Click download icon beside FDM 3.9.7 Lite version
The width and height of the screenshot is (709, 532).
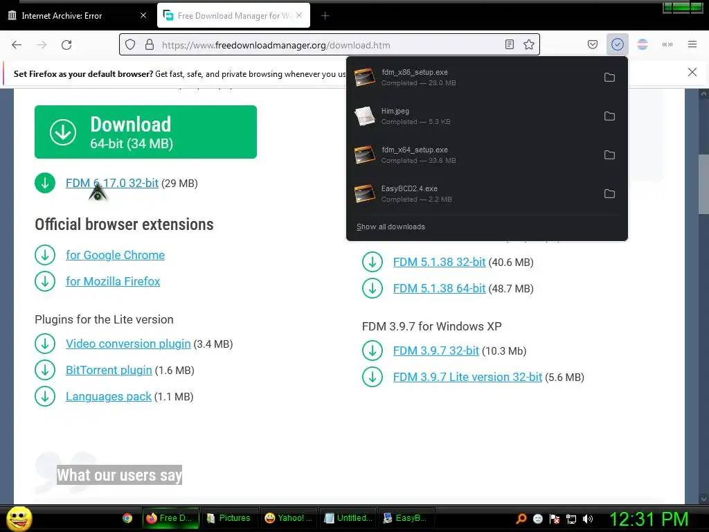coord(373,377)
